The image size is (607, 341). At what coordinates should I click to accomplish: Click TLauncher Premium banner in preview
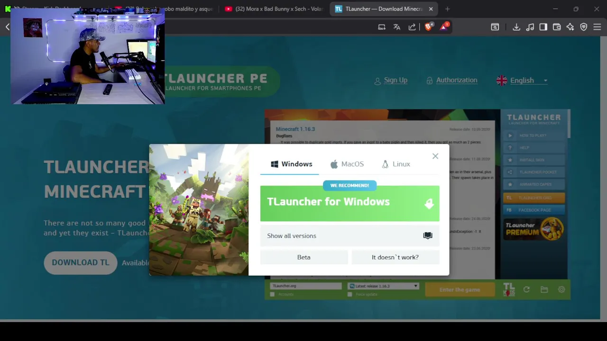534,229
